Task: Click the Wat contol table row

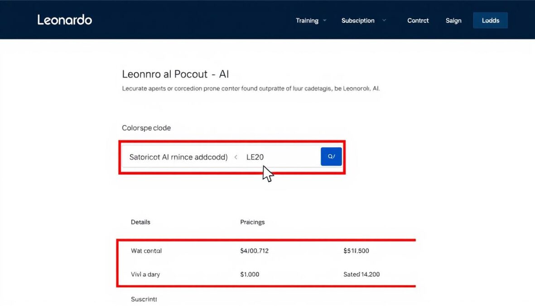Action: pyautogui.click(x=146, y=251)
